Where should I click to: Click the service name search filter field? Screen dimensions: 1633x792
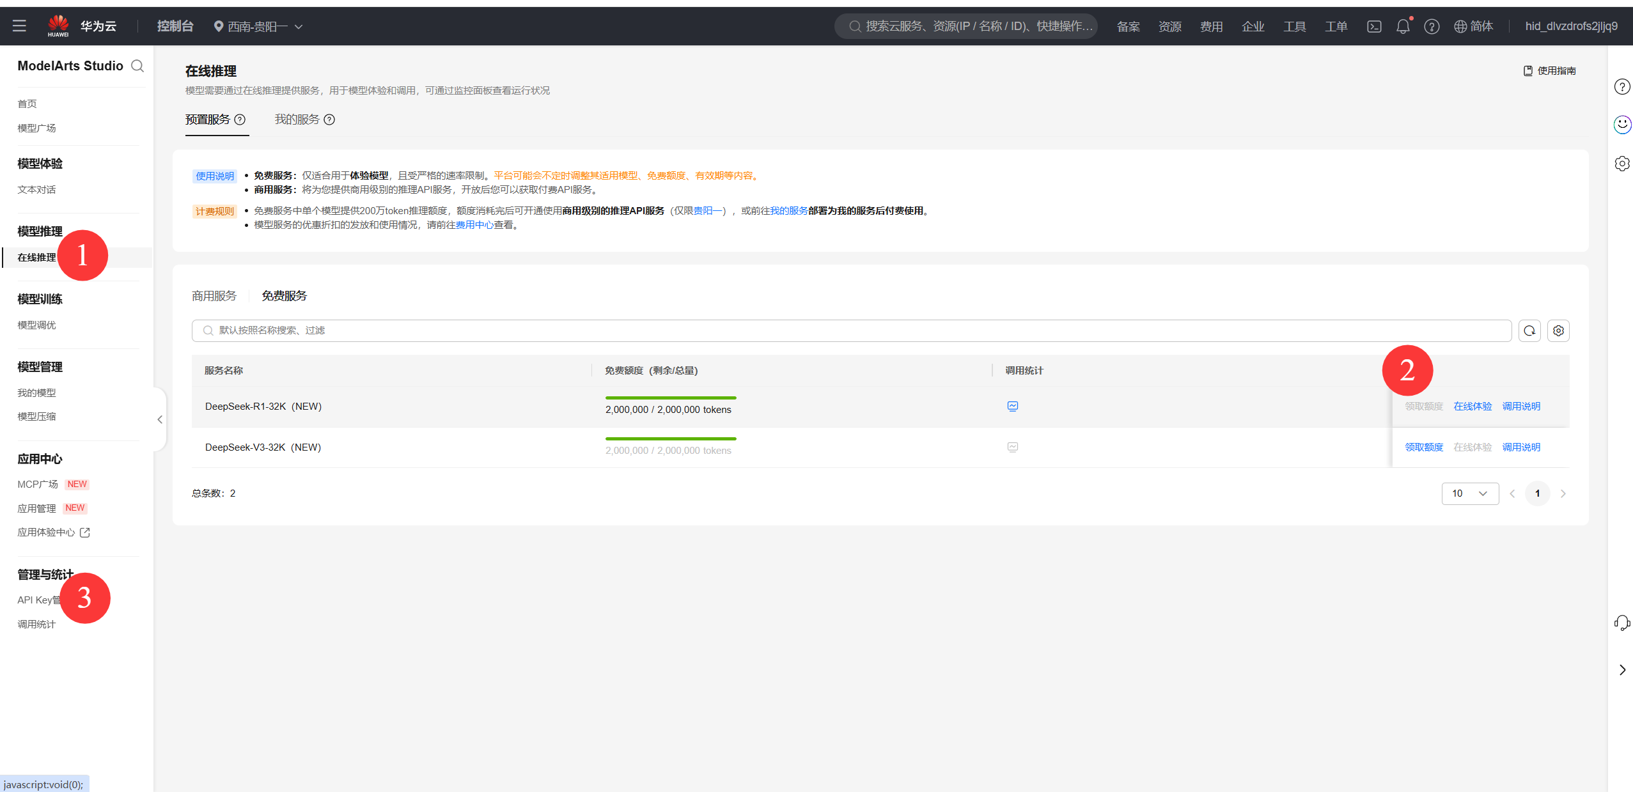(x=850, y=330)
